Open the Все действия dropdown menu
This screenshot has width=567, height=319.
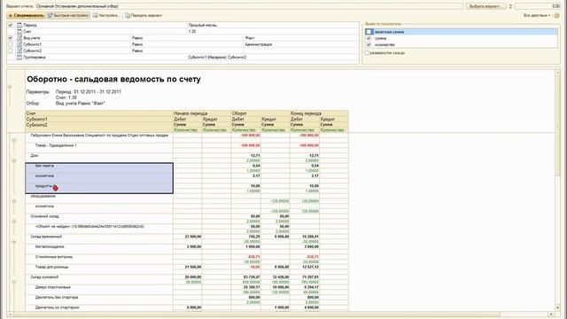pyautogui.click(x=537, y=16)
